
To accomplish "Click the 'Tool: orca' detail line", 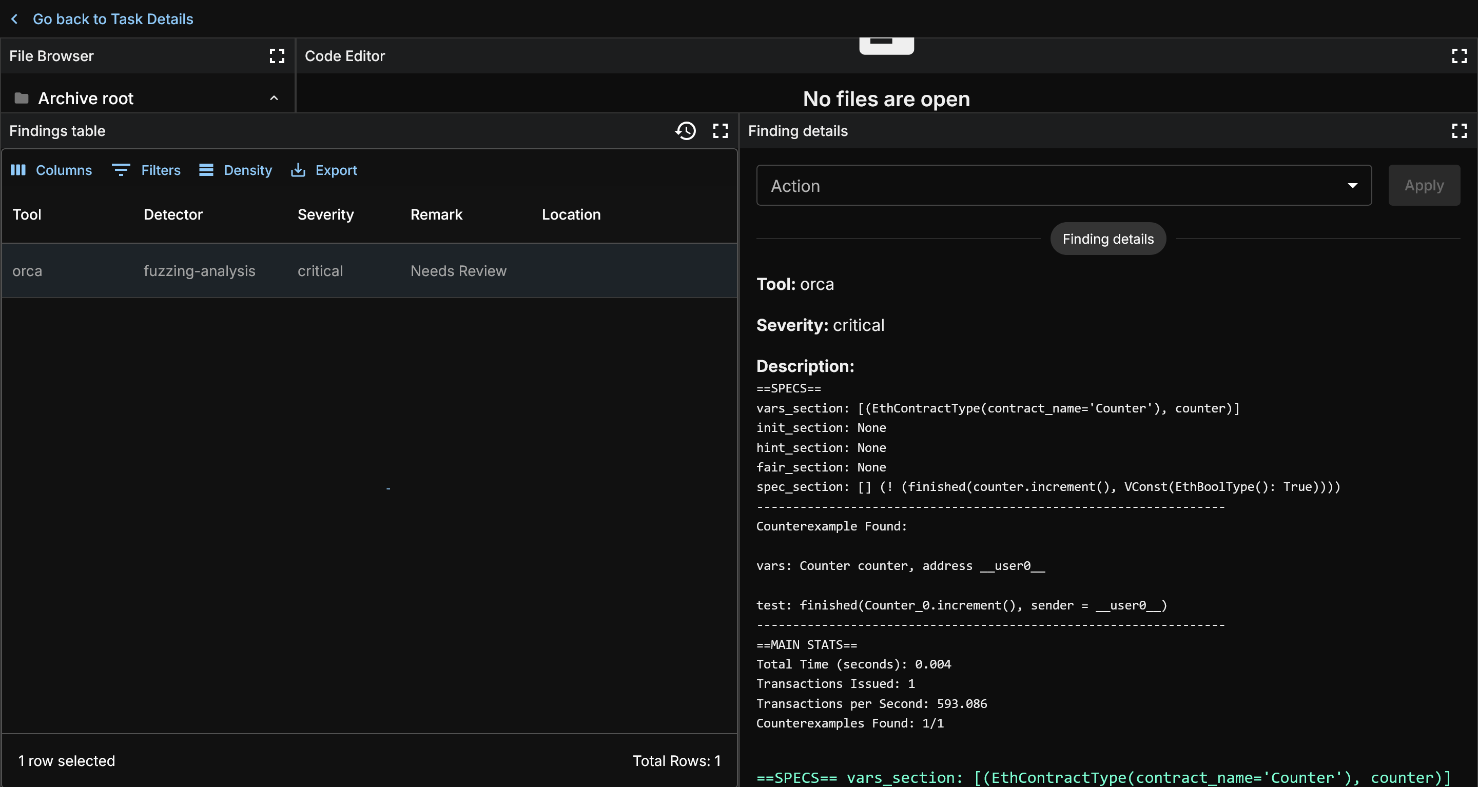I will coord(795,284).
